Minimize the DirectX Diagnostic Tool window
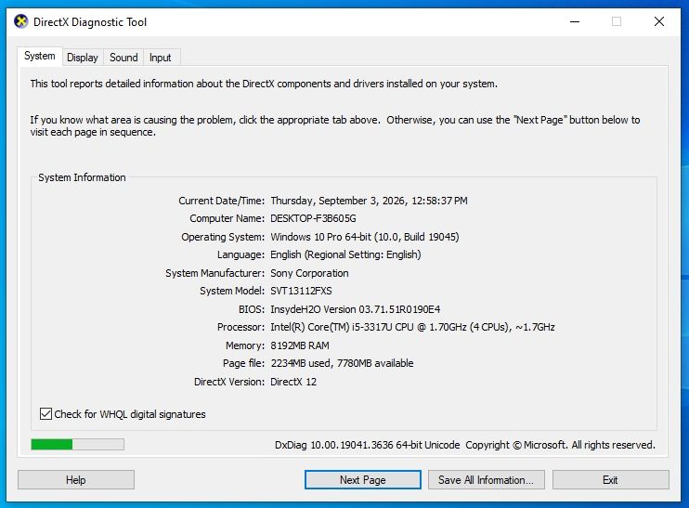The image size is (689, 508). point(575,21)
